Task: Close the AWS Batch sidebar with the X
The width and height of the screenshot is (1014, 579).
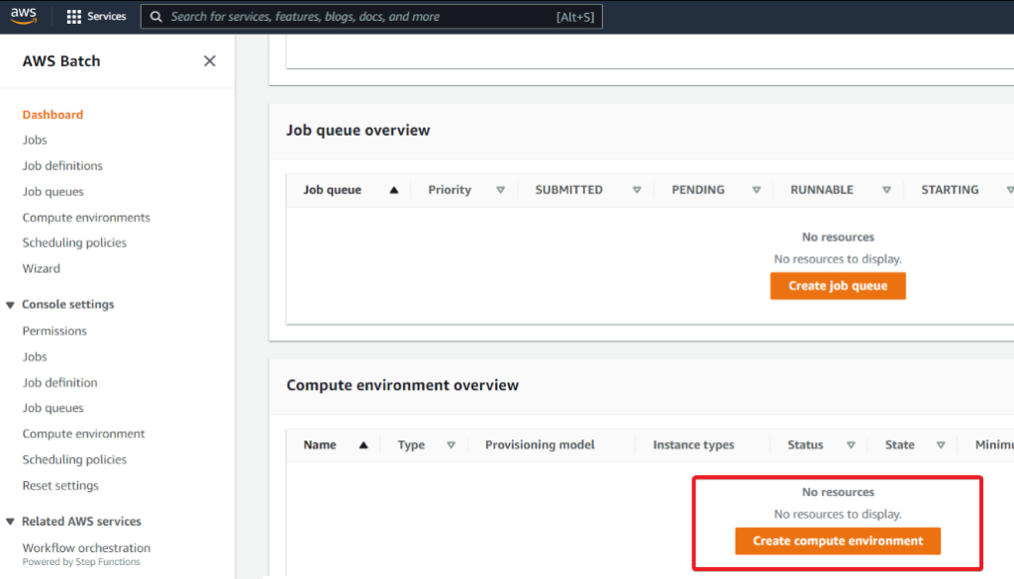Action: pyautogui.click(x=209, y=60)
